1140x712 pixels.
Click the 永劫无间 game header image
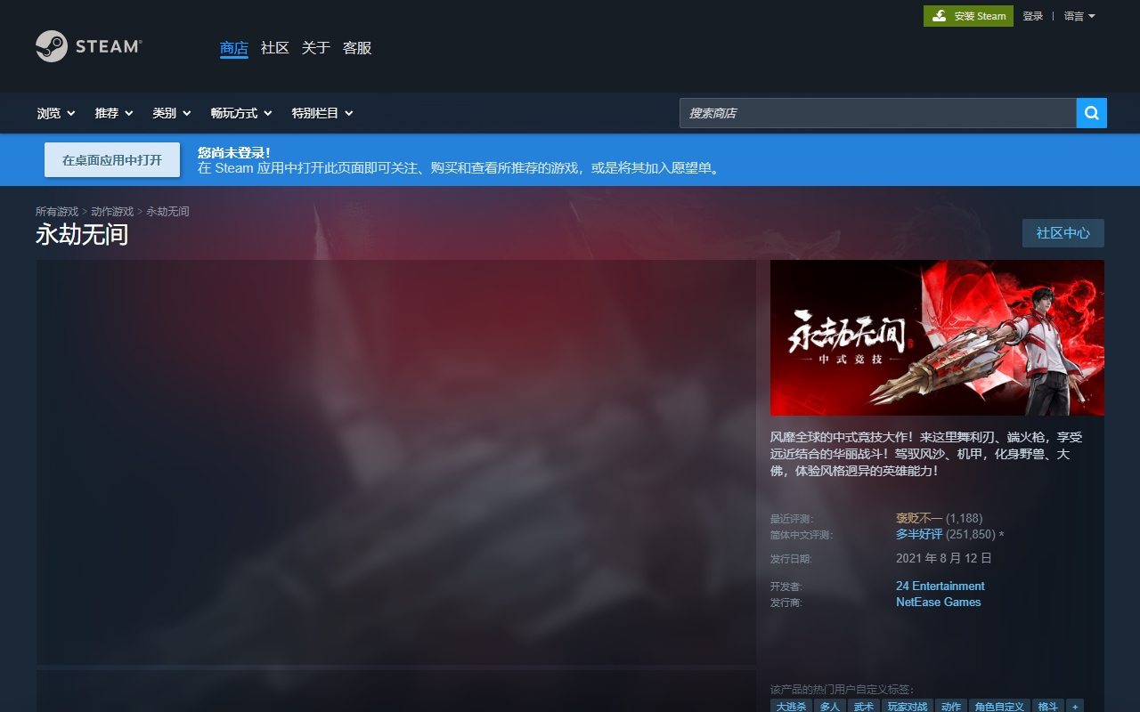click(937, 337)
